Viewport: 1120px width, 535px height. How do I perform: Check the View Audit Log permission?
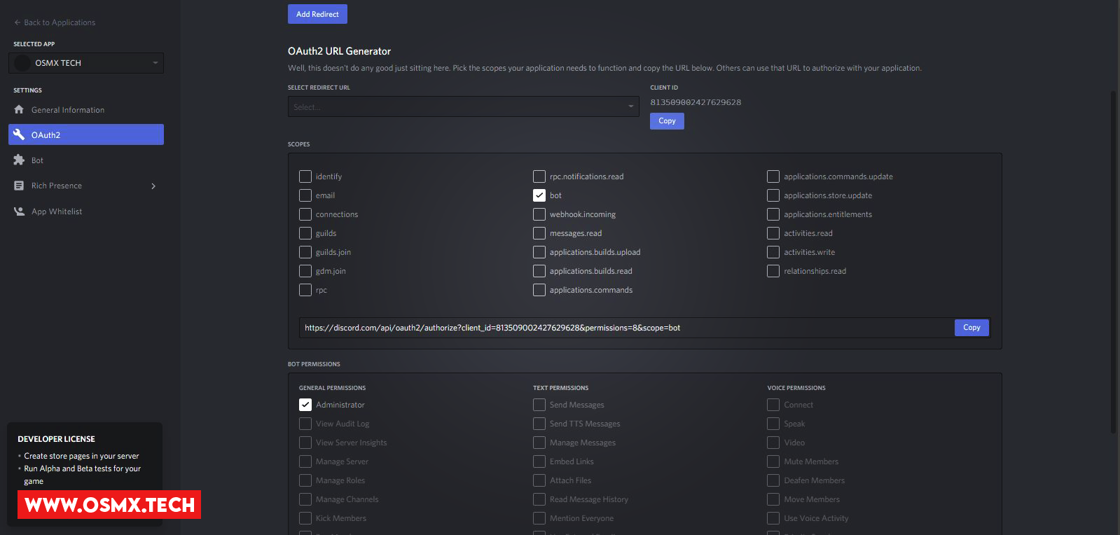pos(305,424)
